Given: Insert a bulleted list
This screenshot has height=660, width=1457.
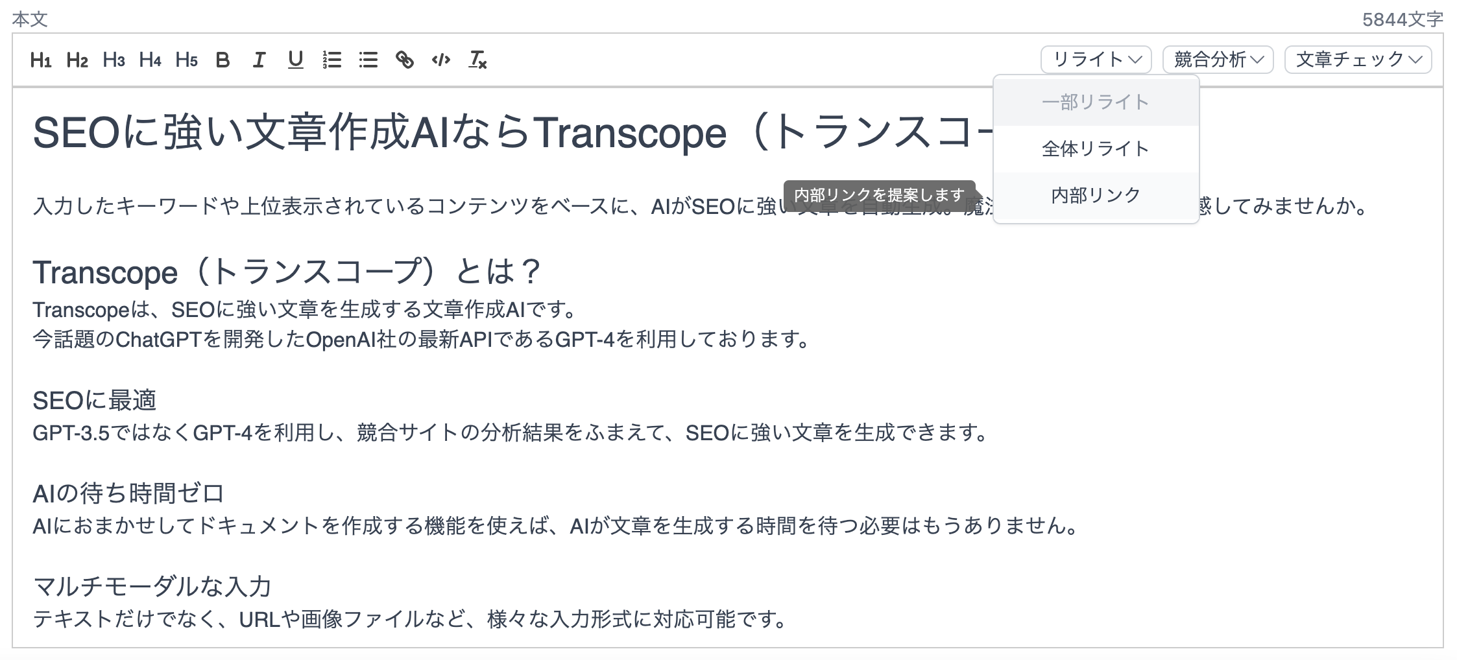Looking at the screenshot, I should point(368,60).
